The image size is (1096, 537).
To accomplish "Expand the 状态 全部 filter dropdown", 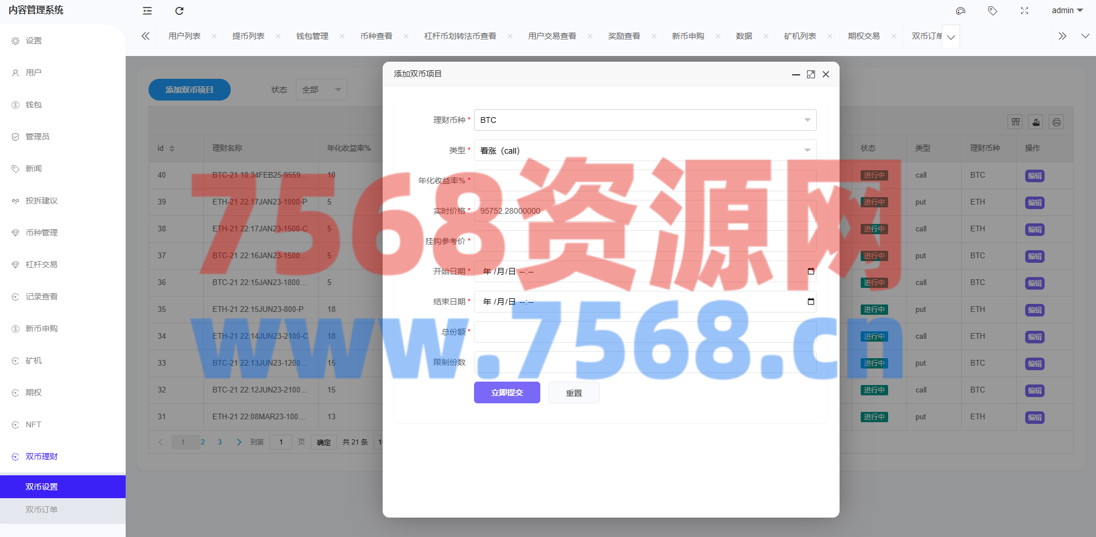I will coord(321,90).
